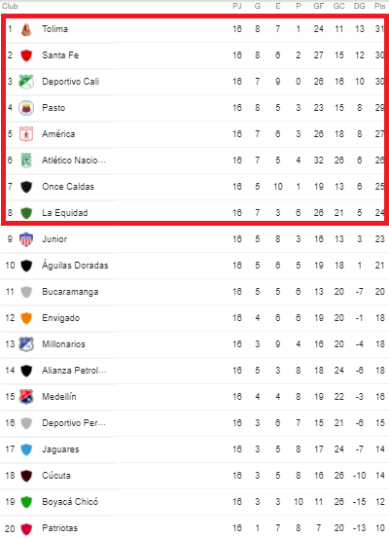Viewport: 389px width, 538px height.
Task: Click the Deportivo Cali crest icon
Action: click(26, 82)
